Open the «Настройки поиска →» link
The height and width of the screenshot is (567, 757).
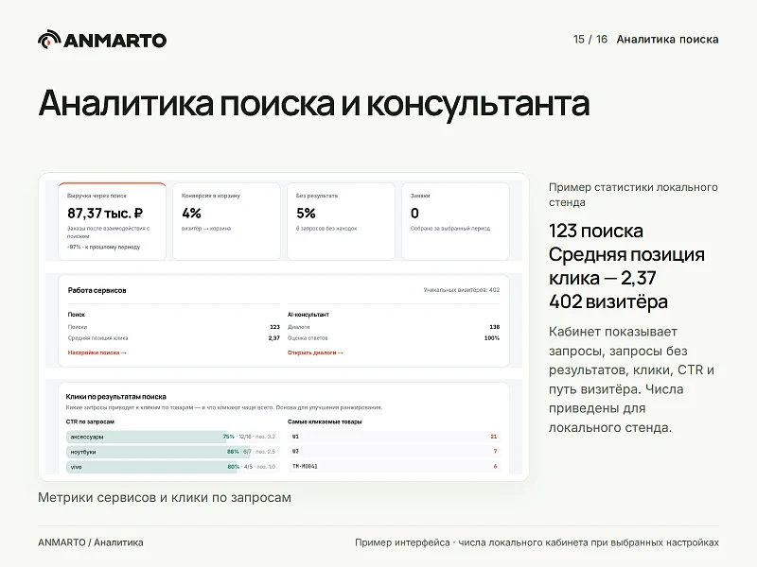point(97,352)
